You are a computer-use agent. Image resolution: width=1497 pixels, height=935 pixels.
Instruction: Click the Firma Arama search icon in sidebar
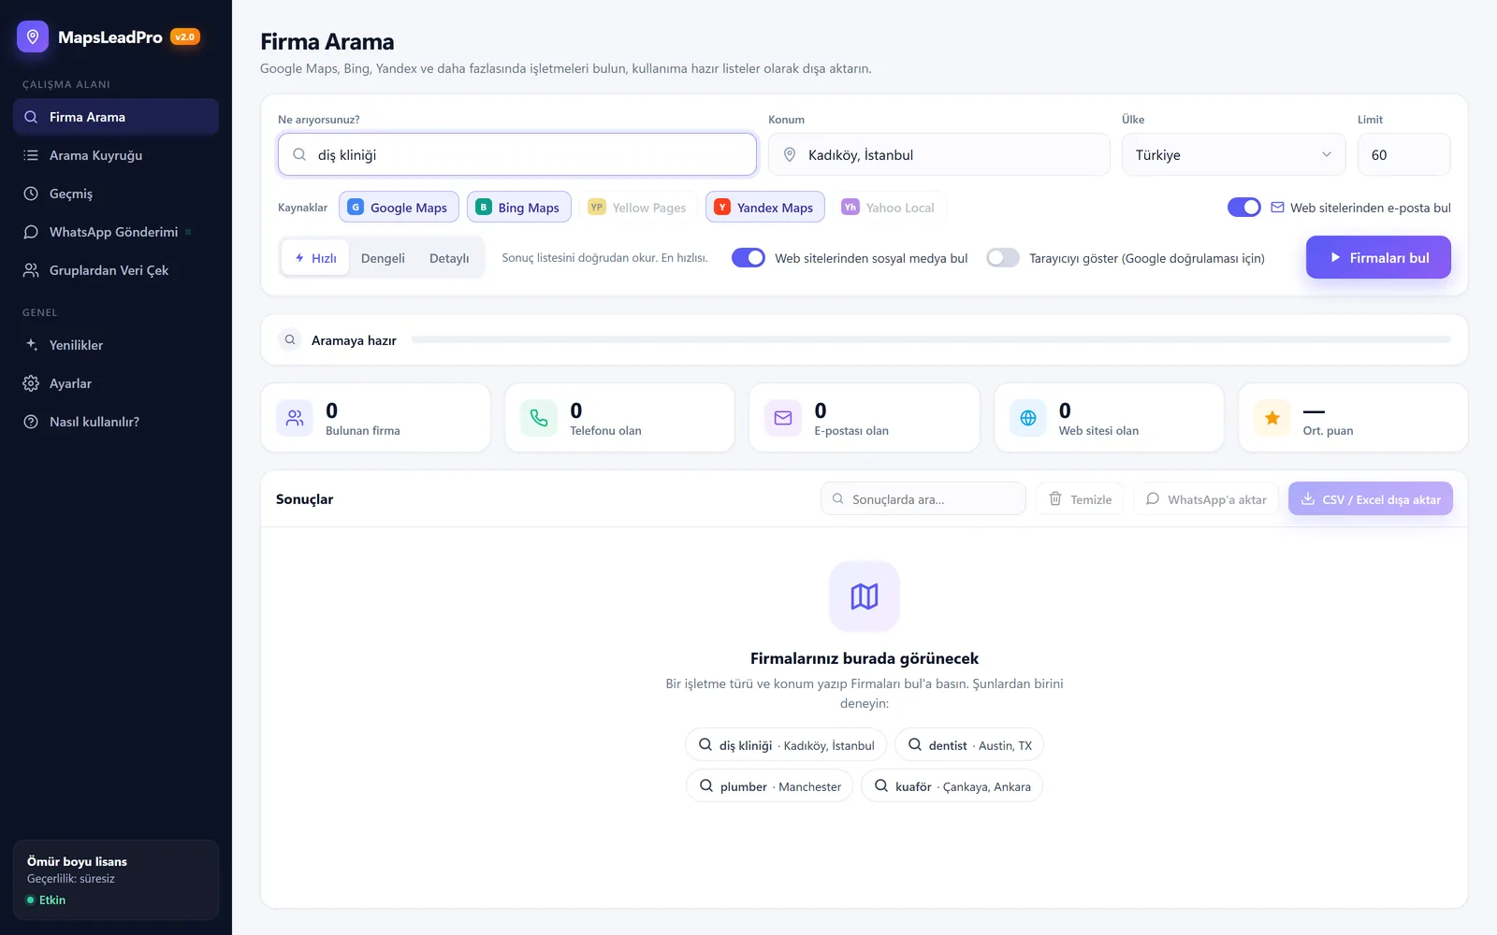[x=31, y=117]
